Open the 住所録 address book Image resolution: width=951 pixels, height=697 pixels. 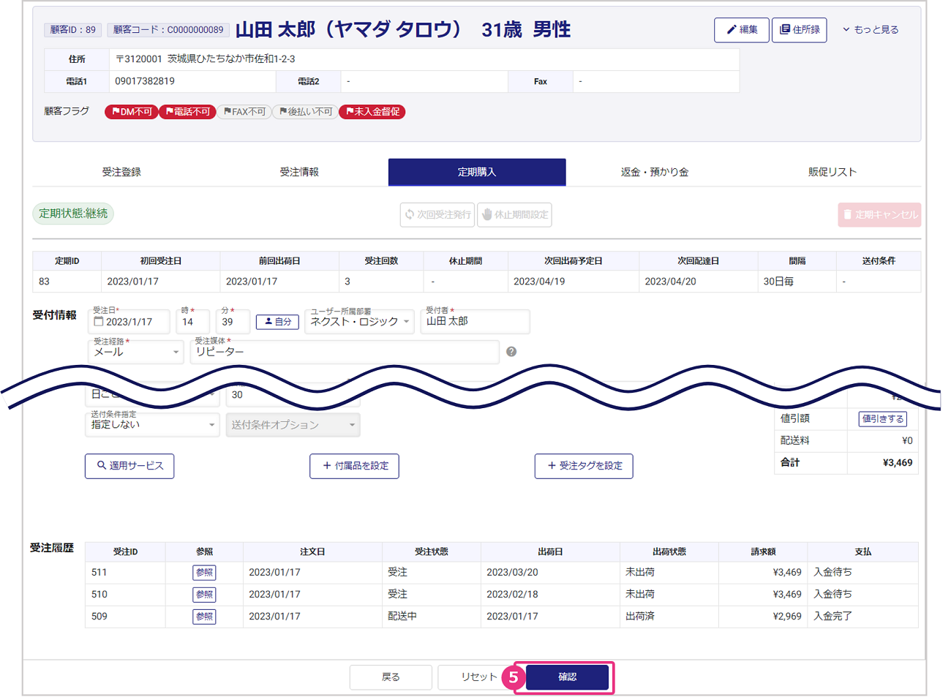[x=799, y=30]
